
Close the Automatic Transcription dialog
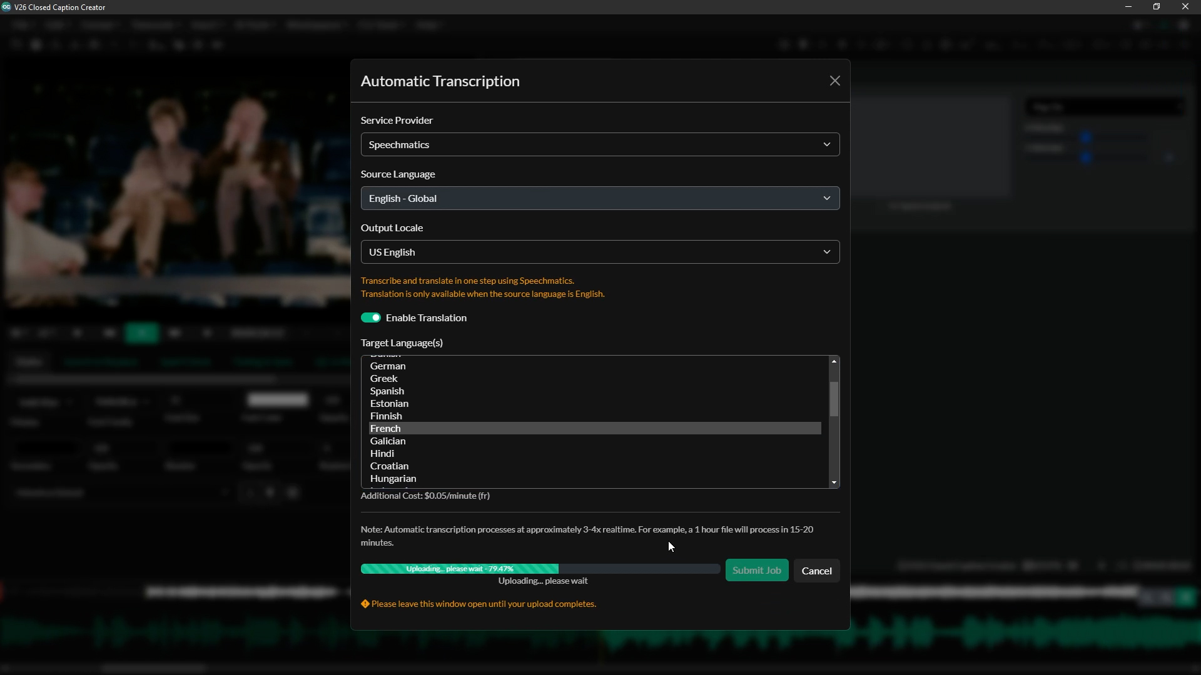(x=834, y=81)
